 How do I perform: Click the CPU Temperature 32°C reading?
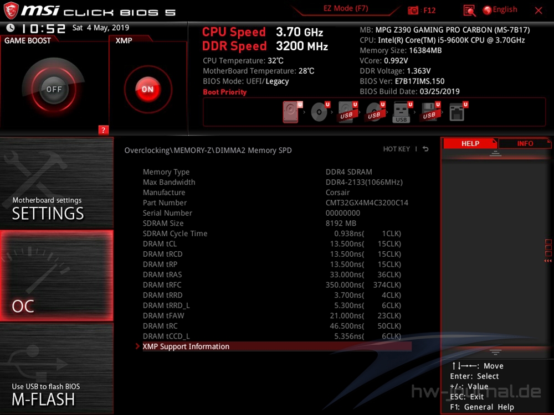pos(243,61)
